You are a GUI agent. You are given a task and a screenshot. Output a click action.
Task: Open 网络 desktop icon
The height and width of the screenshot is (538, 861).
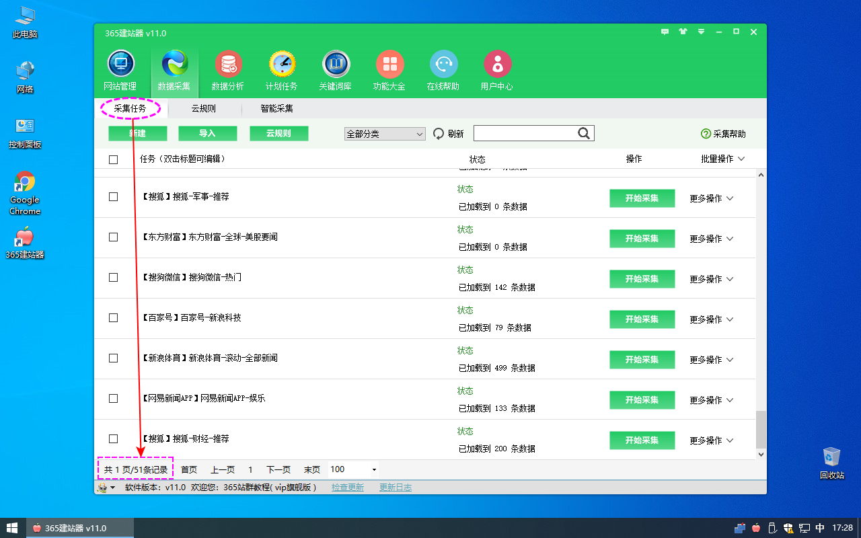(x=25, y=77)
